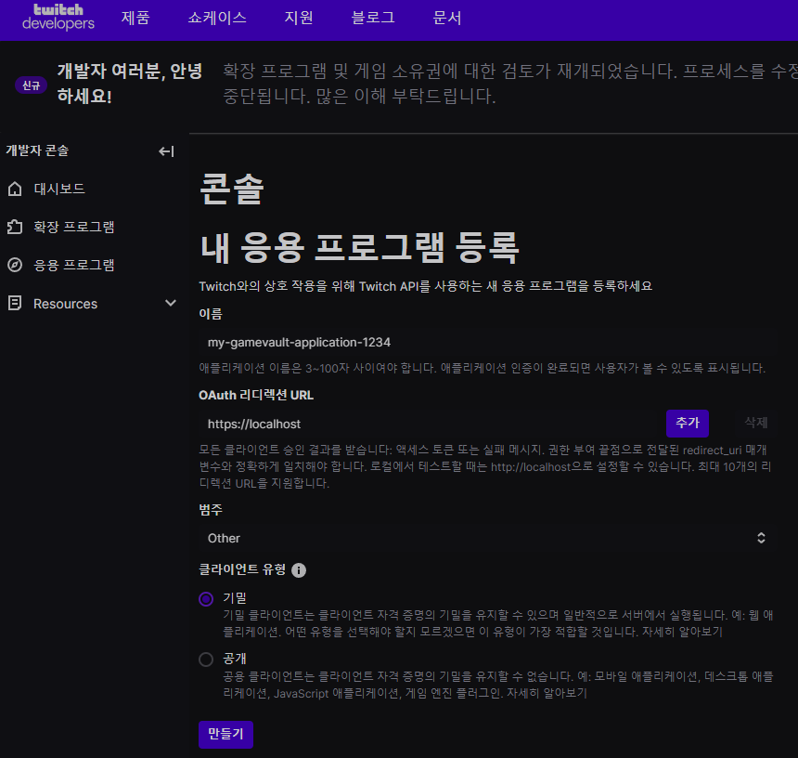Click the Resources document icon
The image size is (798, 758).
click(14, 304)
